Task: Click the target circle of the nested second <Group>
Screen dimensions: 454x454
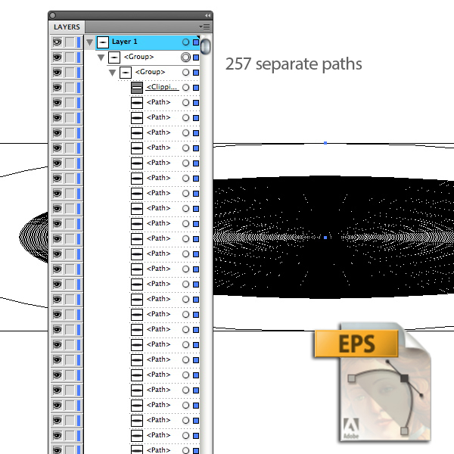Action: (x=185, y=73)
